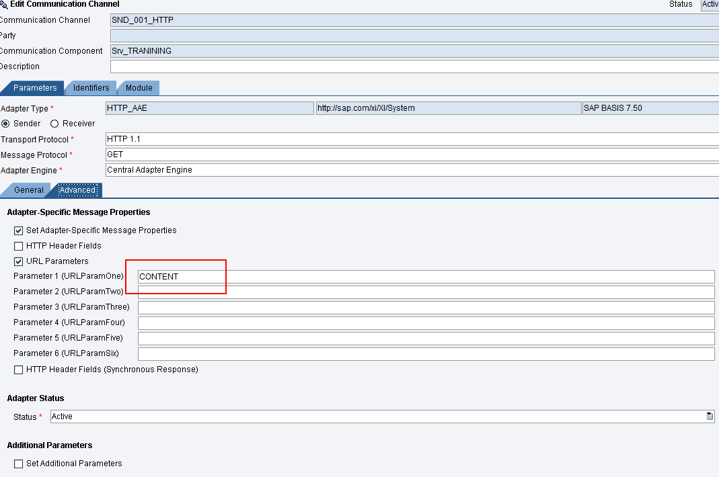
Task: Open the Module tab
Action: click(138, 87)
